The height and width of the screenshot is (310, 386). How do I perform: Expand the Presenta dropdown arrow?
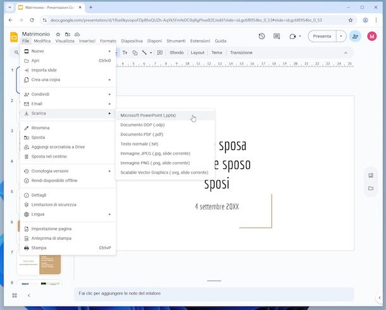[x=341, y=37]
